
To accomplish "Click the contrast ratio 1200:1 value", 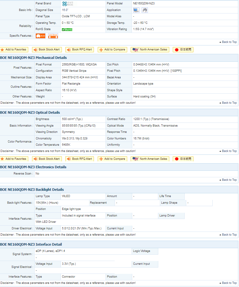I will tap(151, 119).
